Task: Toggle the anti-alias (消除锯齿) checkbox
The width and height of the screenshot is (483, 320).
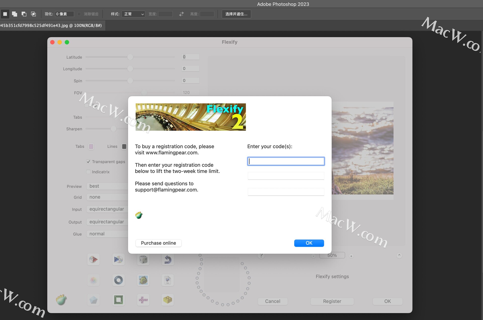Action: coord(79,14)
